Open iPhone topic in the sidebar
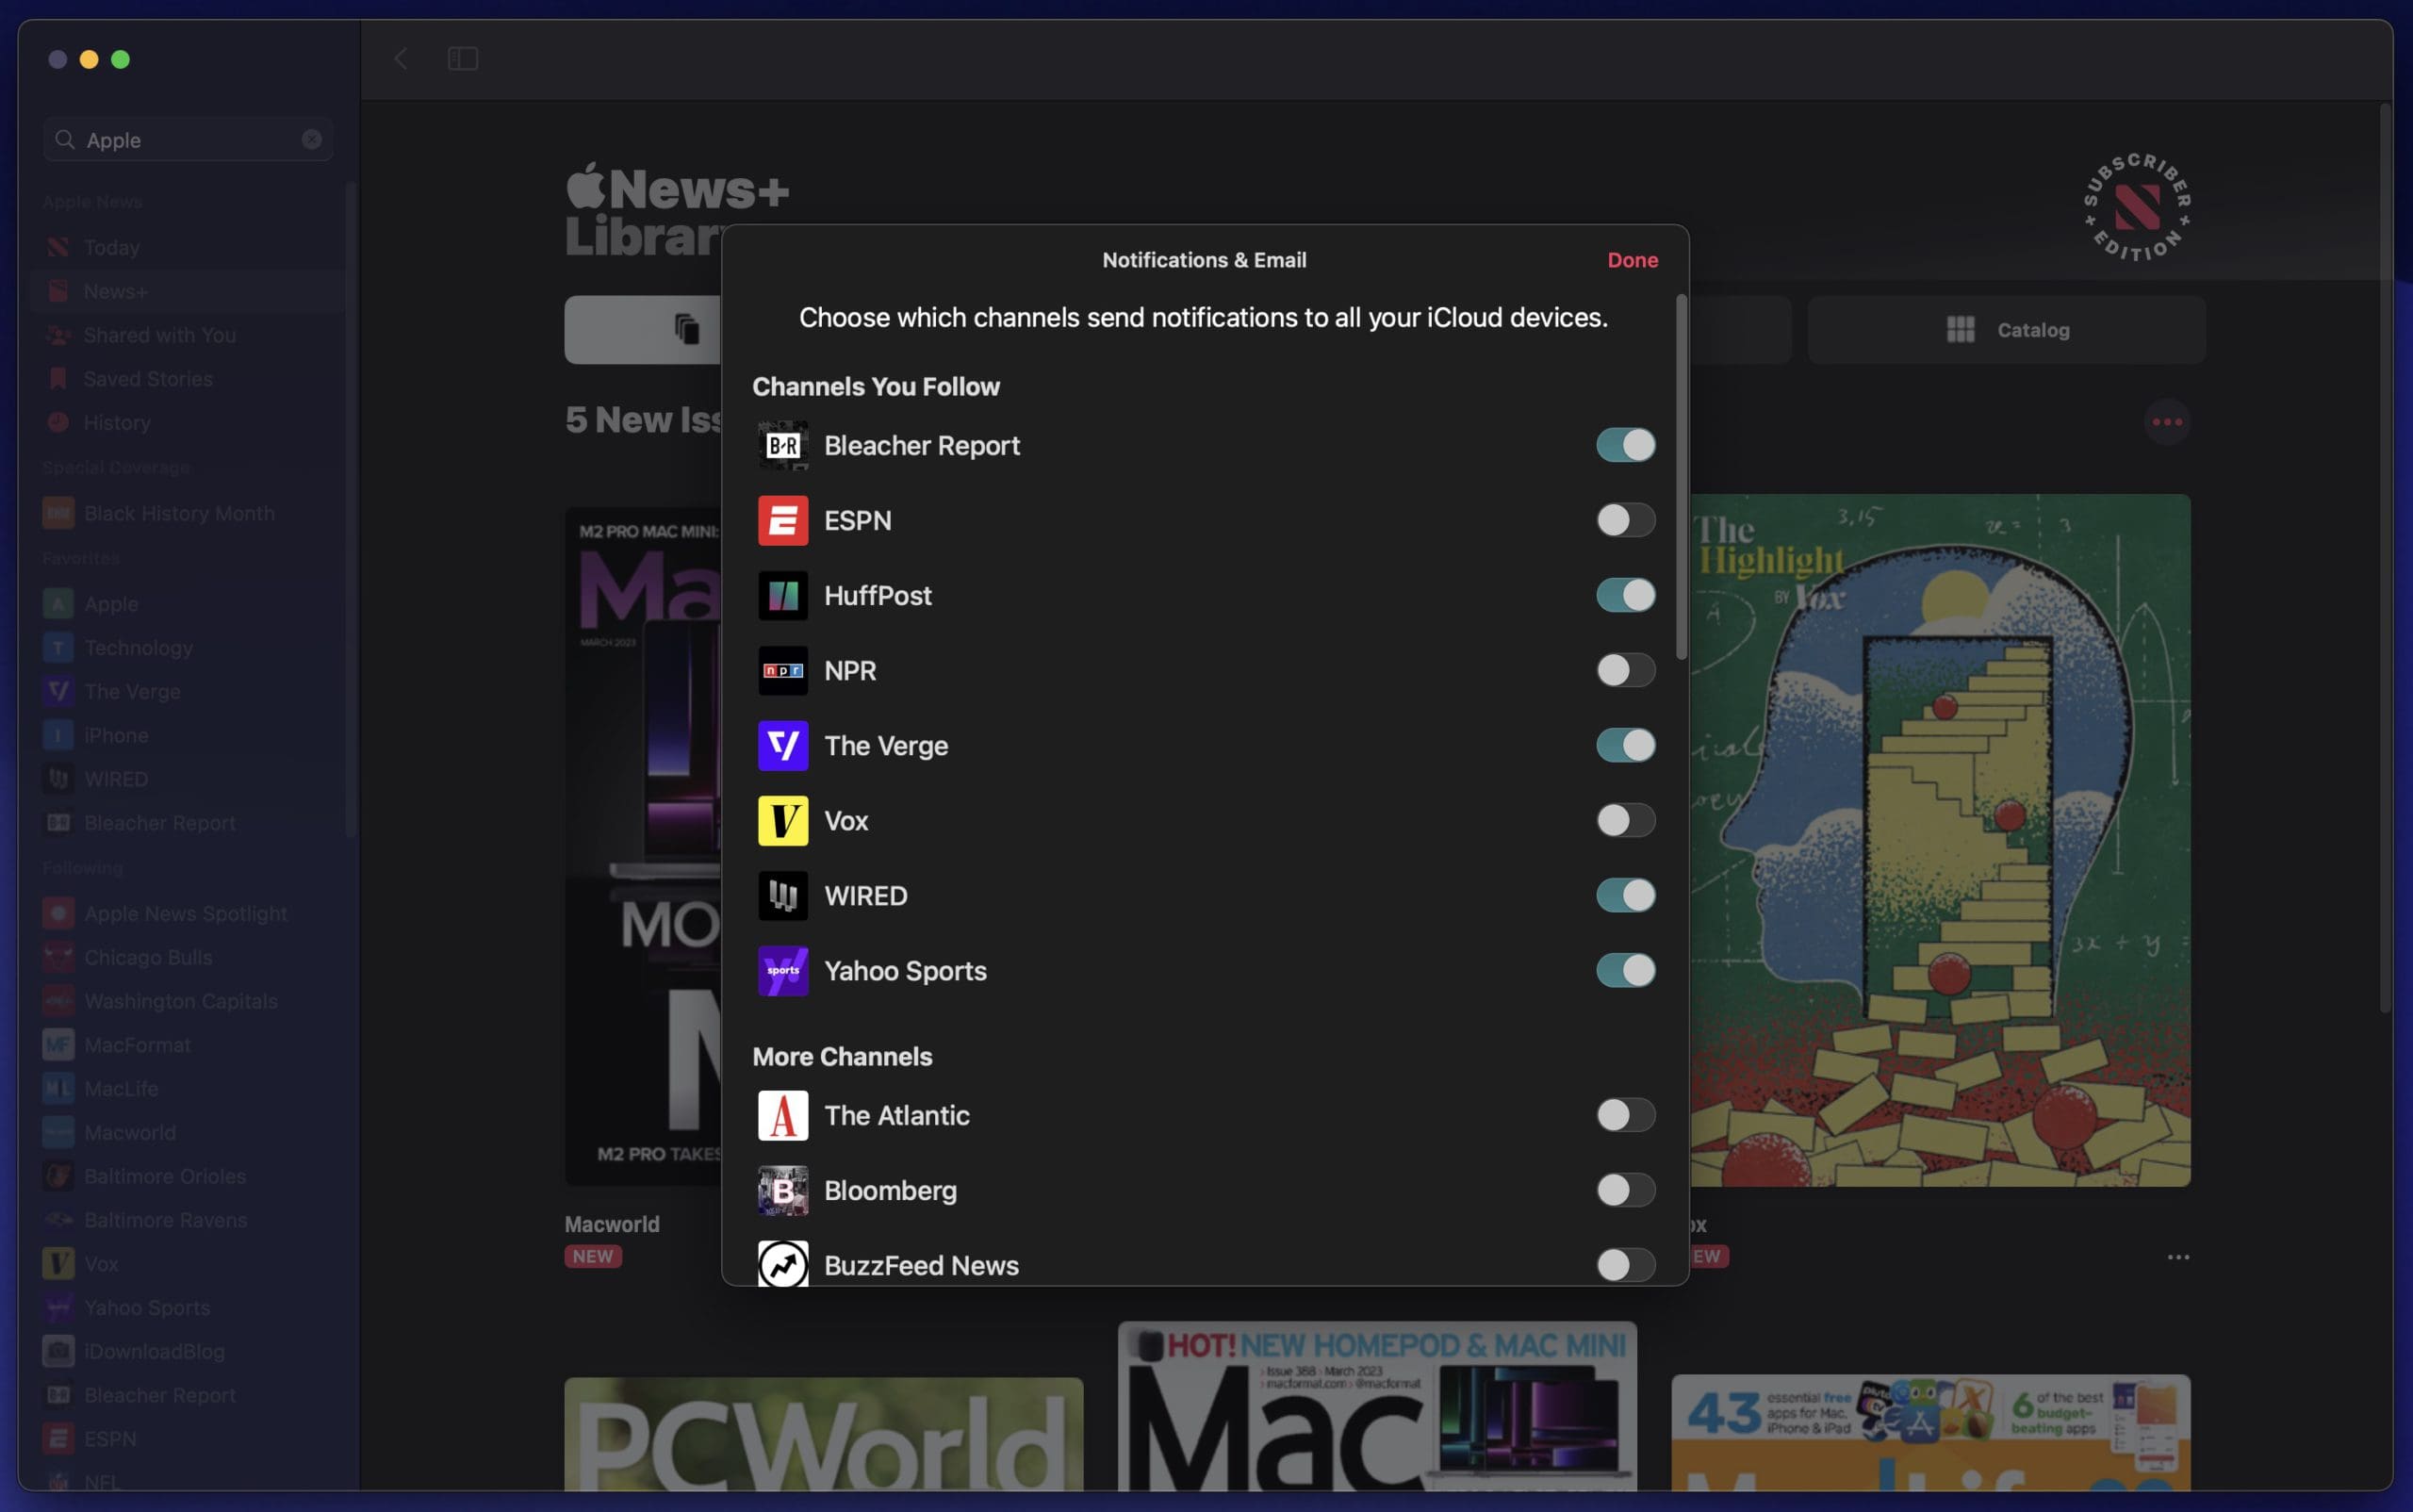The image size is (2413, 1512). click(x=188, y=736)
